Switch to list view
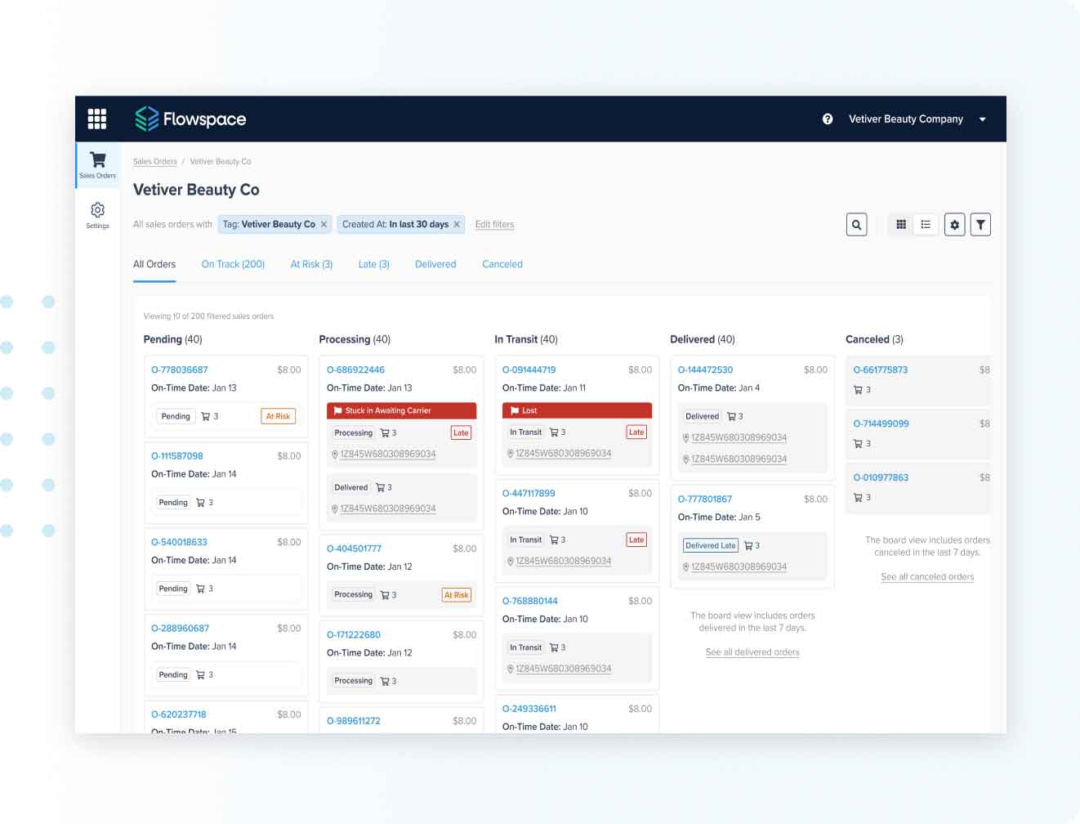 (926, 224)
